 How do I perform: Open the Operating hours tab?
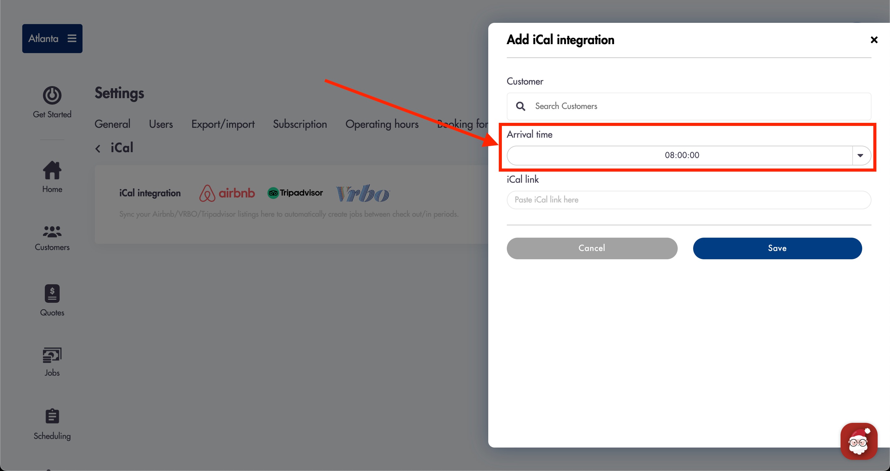382,124
